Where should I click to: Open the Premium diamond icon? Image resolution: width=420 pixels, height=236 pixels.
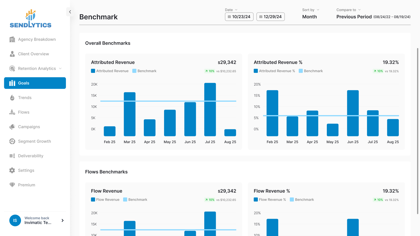[12, 185]
